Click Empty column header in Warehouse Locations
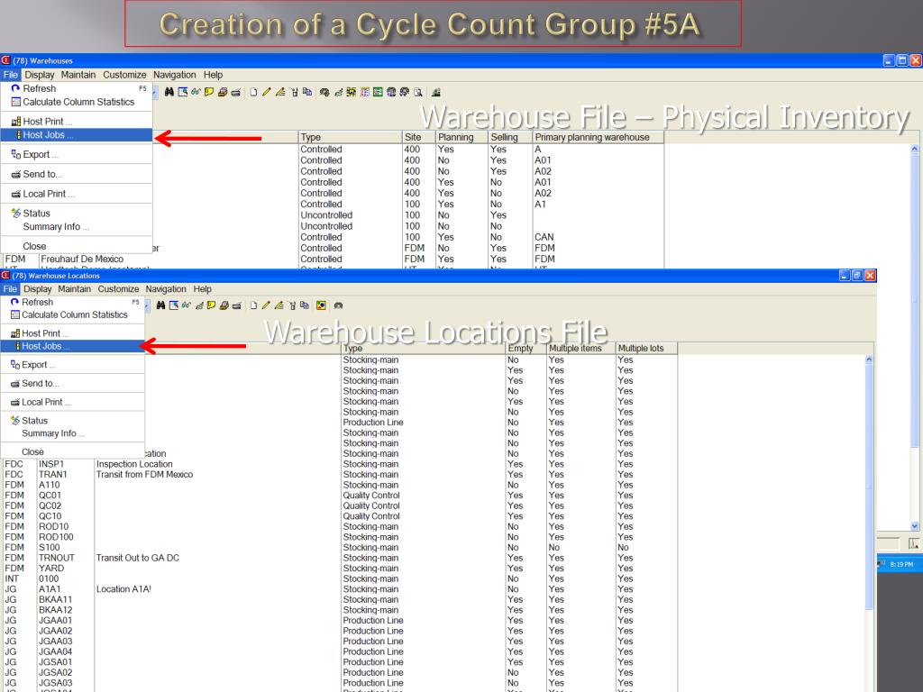Screen dimensions: 923x692 pyautogui.click(x=525, y=349)
